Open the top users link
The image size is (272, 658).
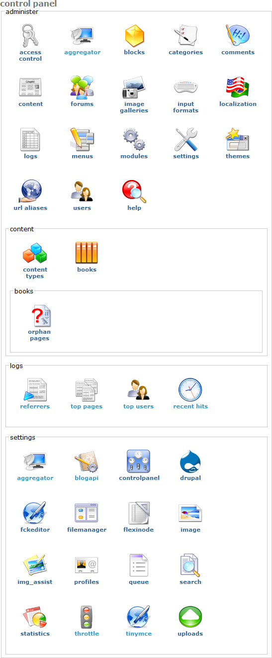(138, 406)
